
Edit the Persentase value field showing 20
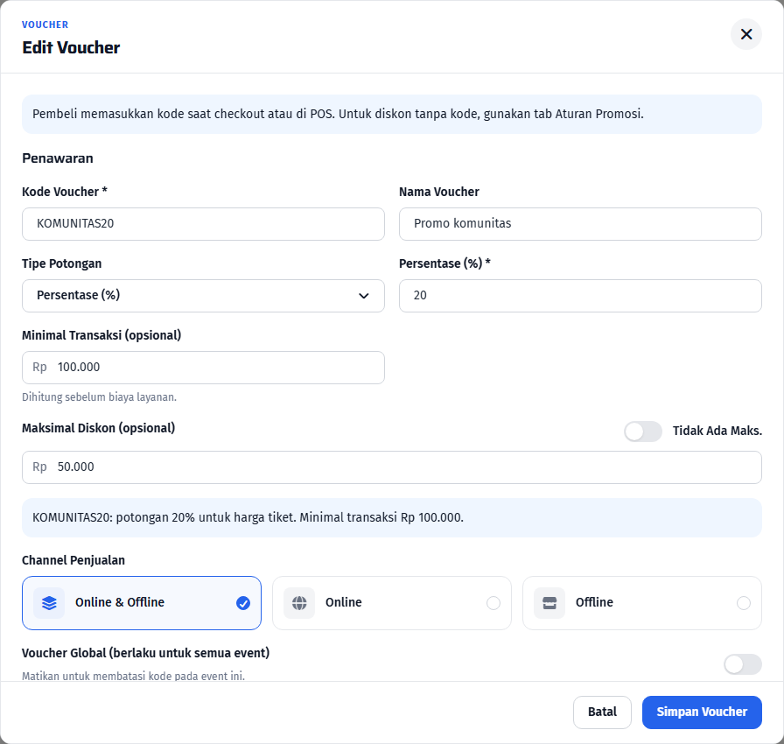pos(580,296)
